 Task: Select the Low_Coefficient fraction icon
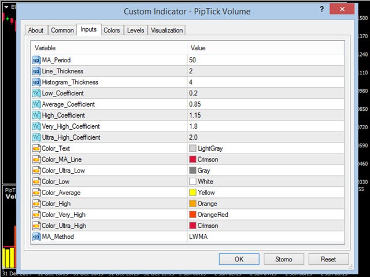[x=36, y=93]
